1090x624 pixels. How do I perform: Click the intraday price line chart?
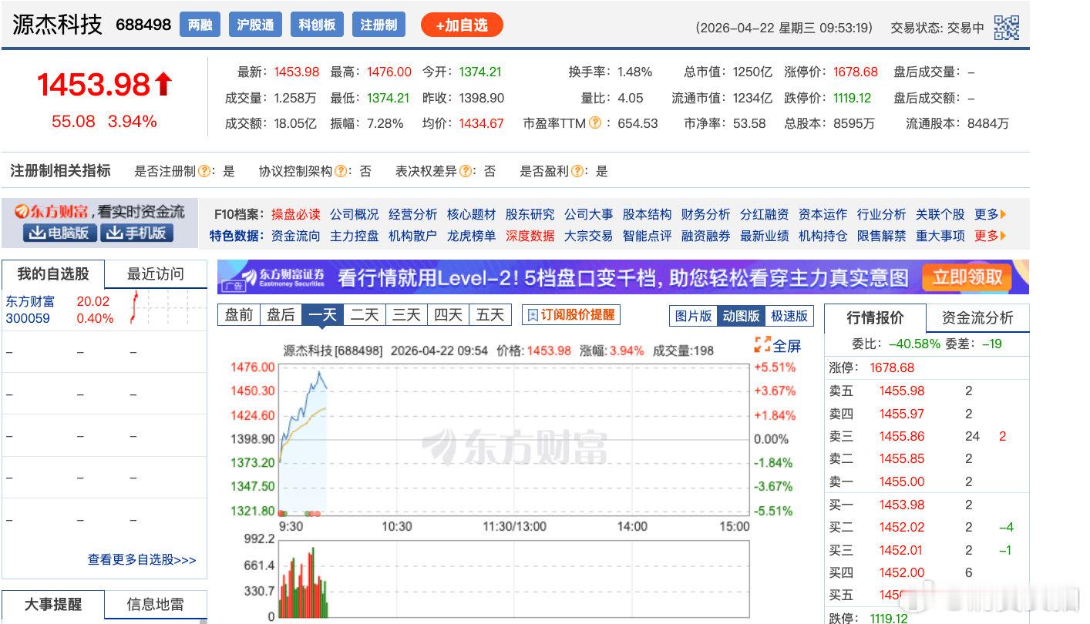click(513, 438)
